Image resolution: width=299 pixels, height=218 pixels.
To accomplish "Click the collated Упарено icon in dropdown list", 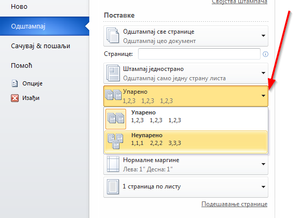I will (116, 119).
